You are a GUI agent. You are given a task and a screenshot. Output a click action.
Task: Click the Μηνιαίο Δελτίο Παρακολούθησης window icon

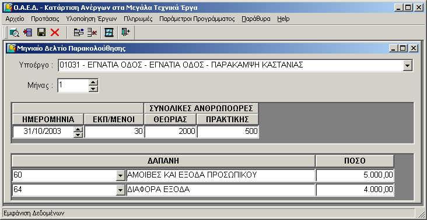(x=12, y=48)
